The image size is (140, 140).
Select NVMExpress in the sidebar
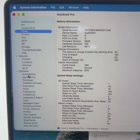click(x=28, y=22)
